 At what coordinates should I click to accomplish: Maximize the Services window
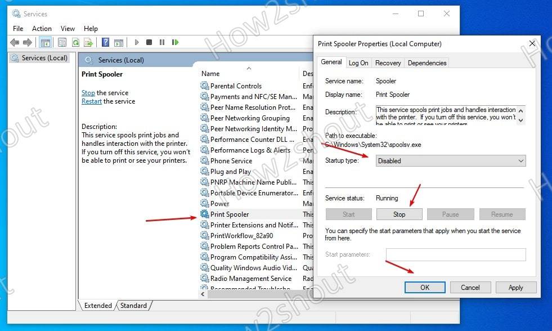[421, 14]
